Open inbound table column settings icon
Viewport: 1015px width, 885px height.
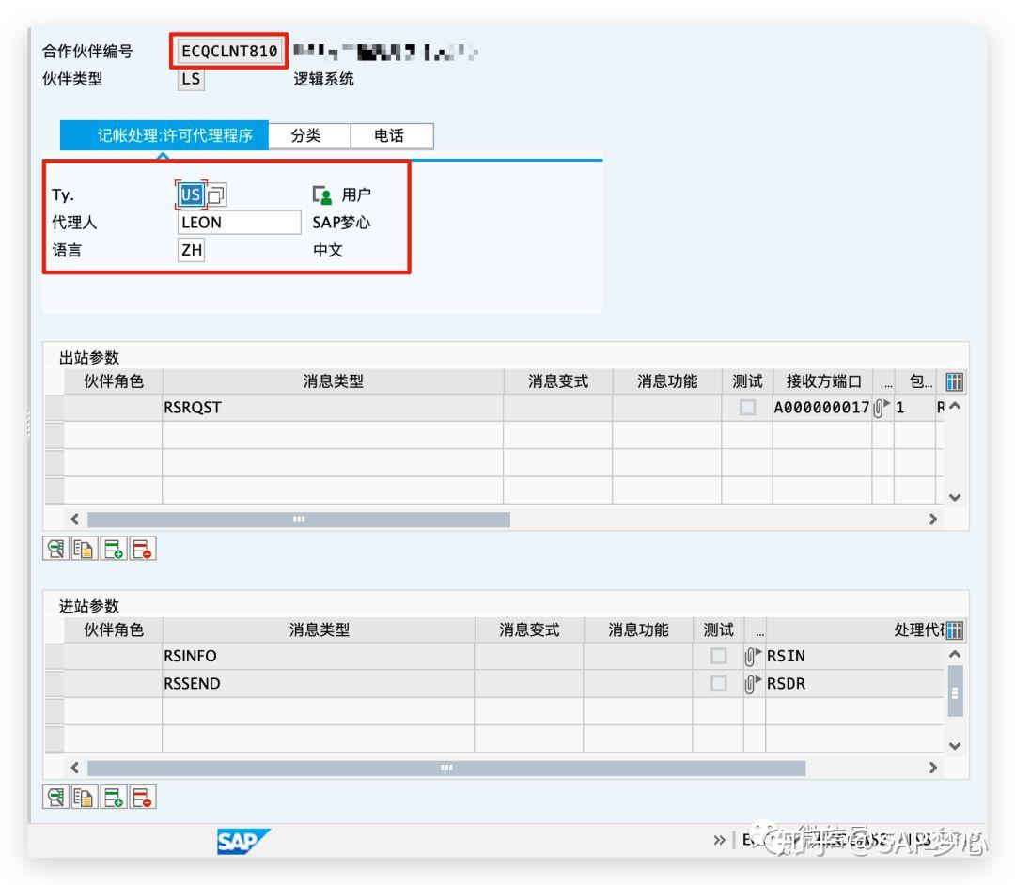[954, 630]
